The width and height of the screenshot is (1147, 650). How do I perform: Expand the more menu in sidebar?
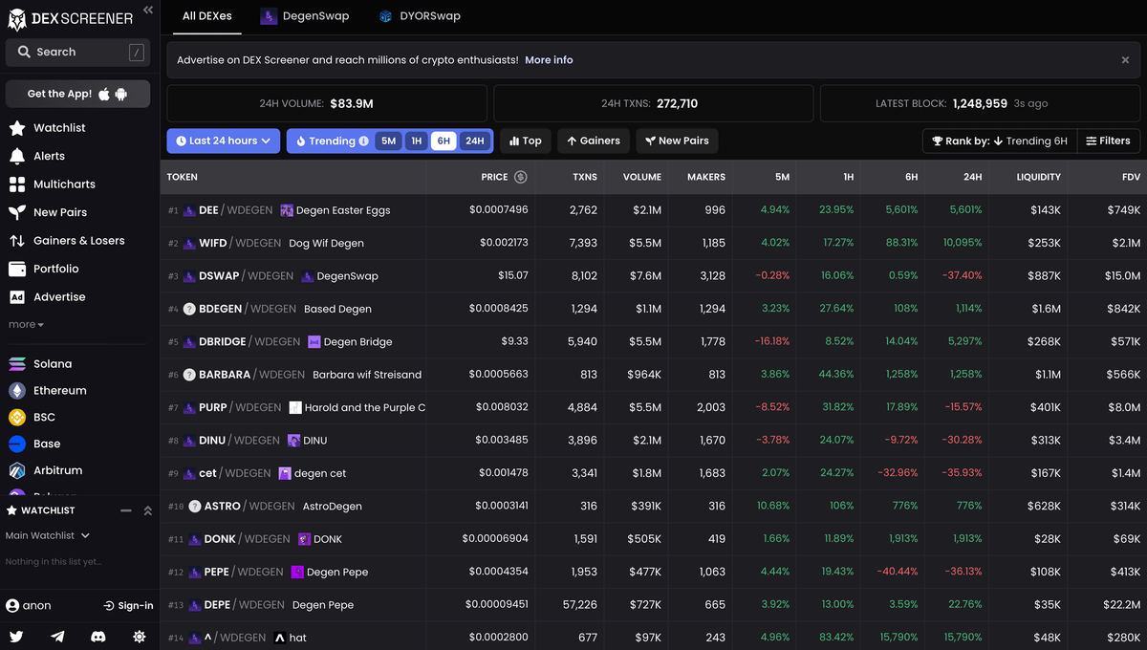click(26, 325)
